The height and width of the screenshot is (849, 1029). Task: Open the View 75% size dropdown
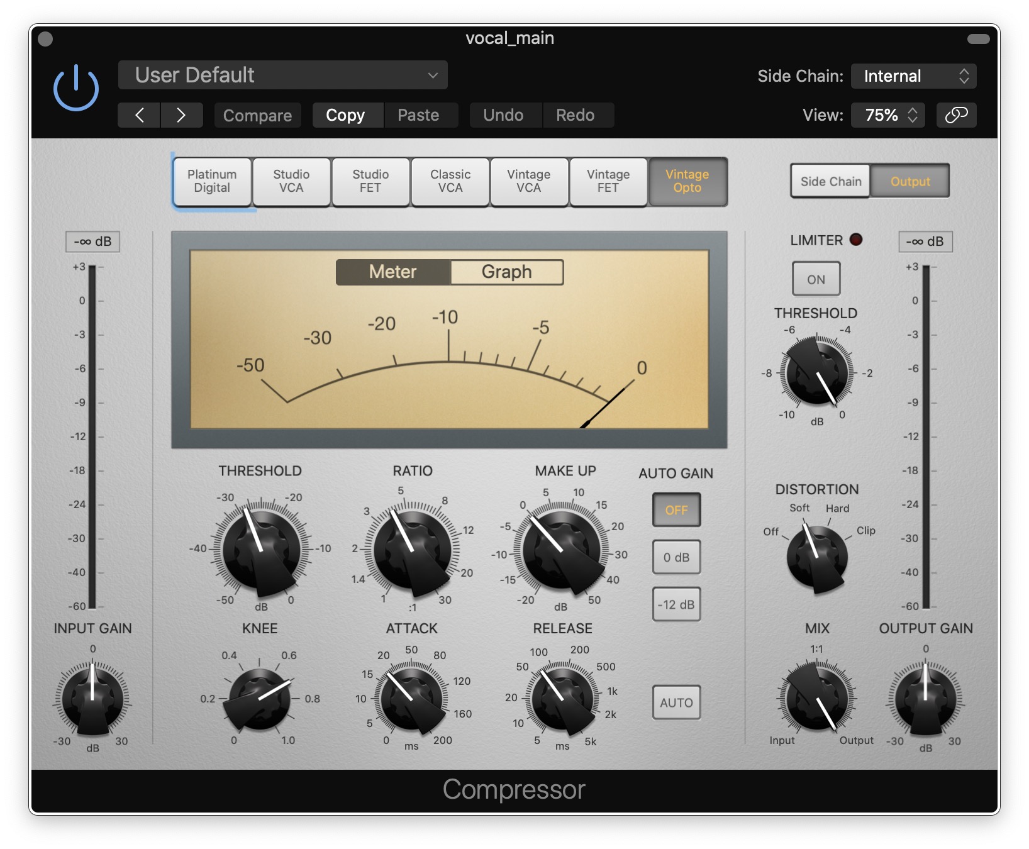pyautogui.click(x=887, y=115)
